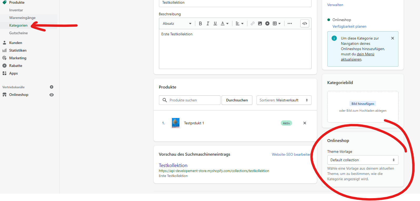Toggle italic formatting in description editor

coord(208,23)
